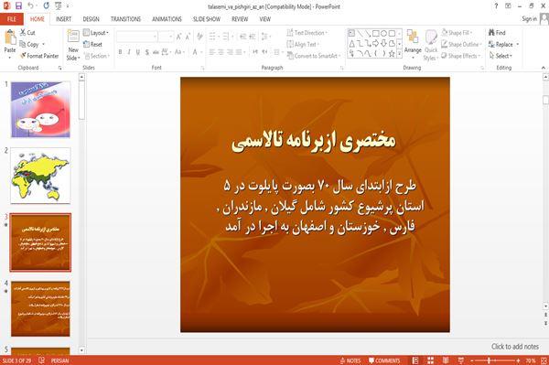The image size is (549, 365).
Task: Open the font name combo box
Action: (136, 37)
